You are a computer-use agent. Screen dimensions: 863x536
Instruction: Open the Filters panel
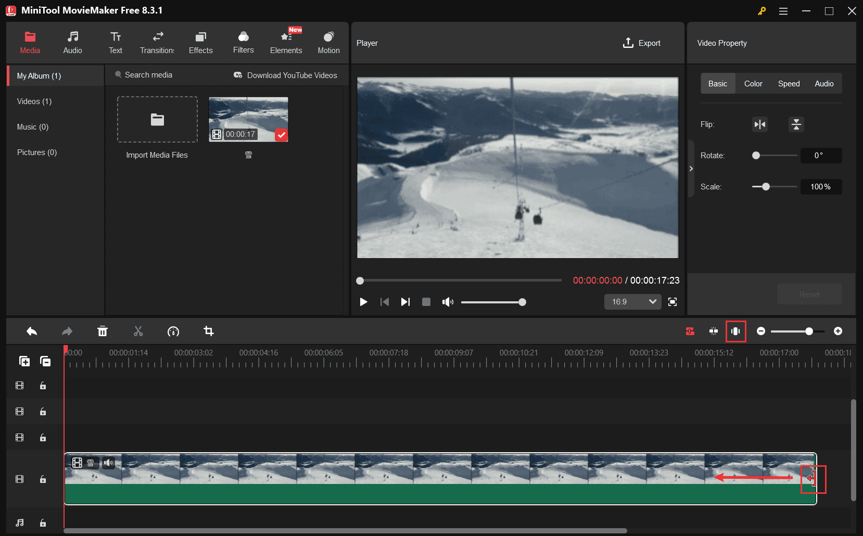(243, 42)
